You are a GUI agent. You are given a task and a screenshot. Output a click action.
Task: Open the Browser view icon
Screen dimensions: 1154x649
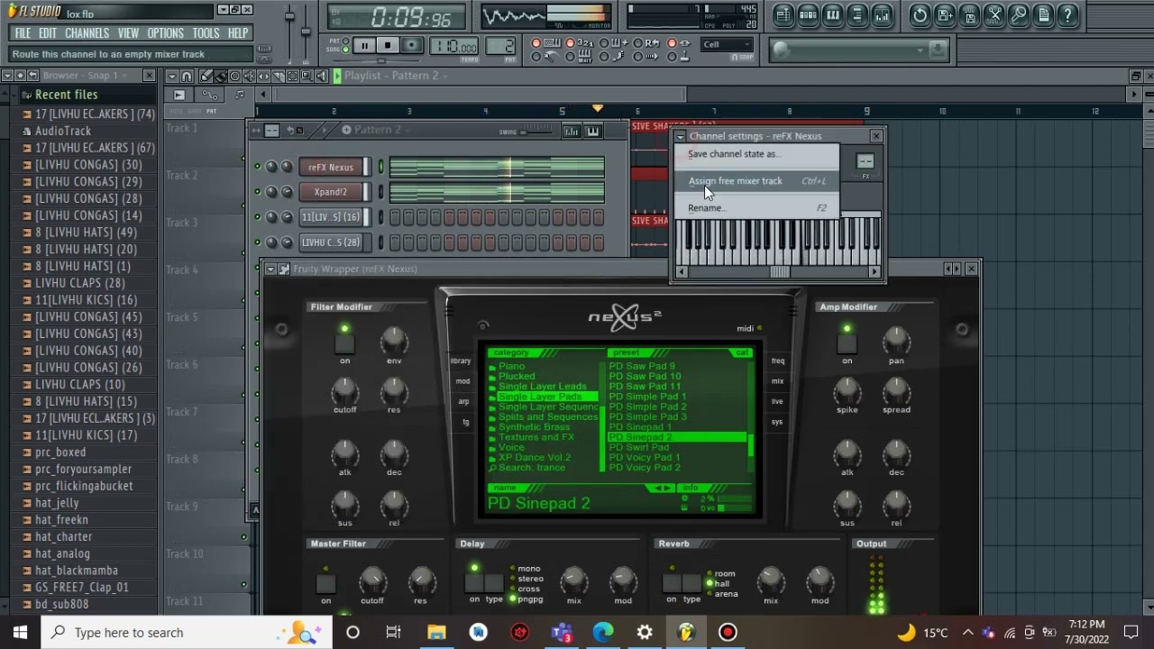(x=856, y=14)
